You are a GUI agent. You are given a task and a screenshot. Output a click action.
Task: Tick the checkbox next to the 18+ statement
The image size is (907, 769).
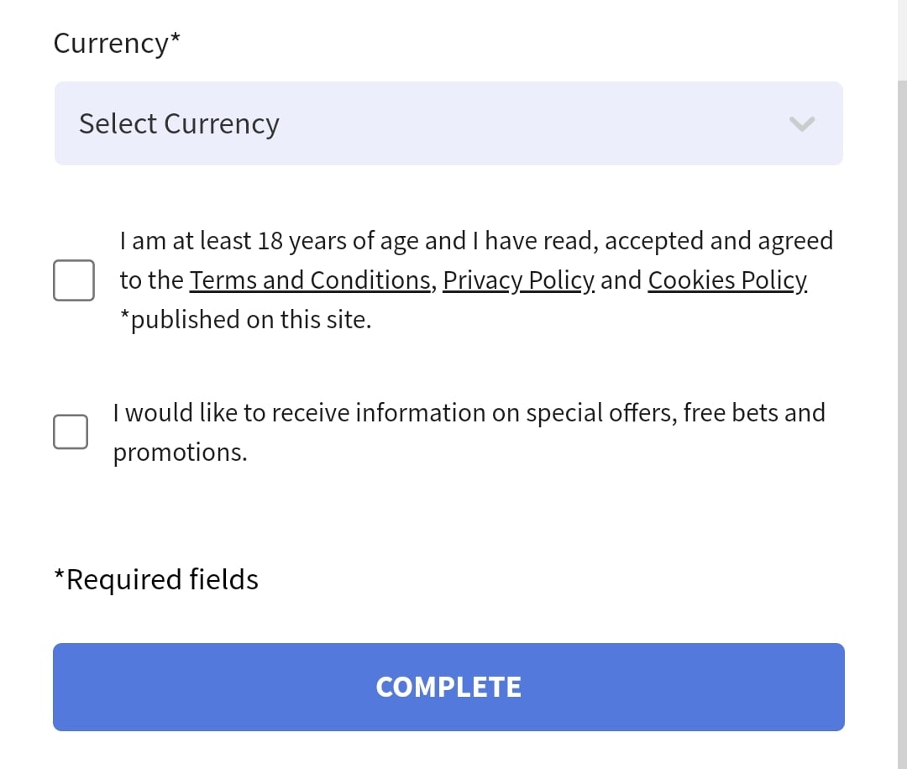73,280
